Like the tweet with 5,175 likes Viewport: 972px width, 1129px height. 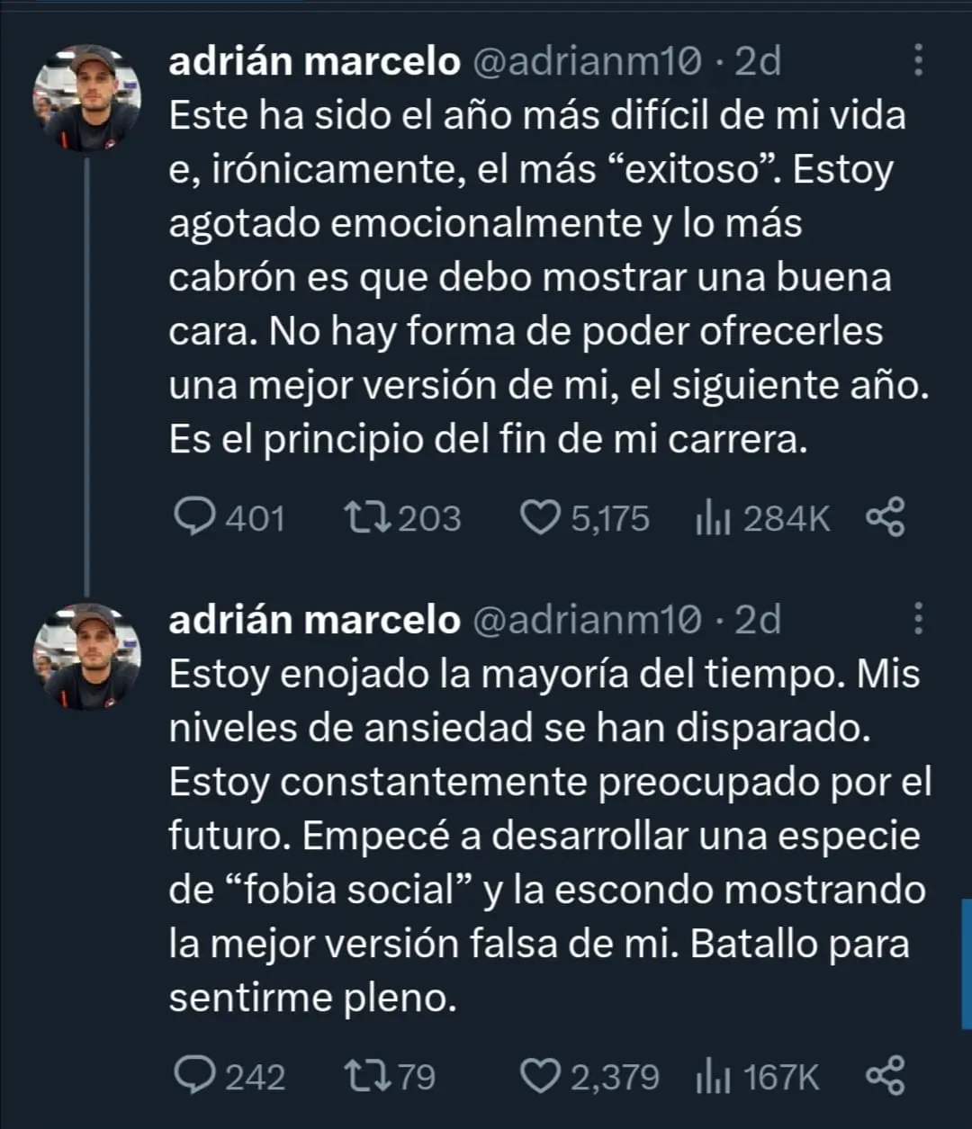(541, 518)
